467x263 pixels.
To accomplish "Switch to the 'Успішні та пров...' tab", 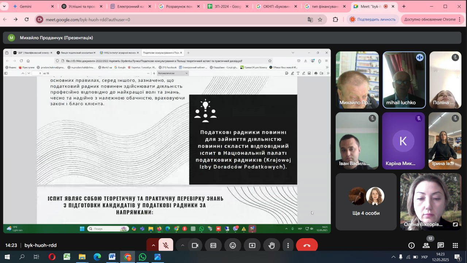I will tap(82, 6).
